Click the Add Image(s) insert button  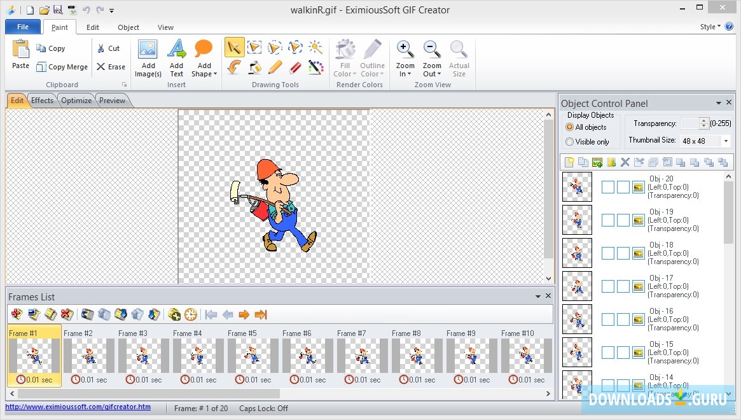click(148, 57)
